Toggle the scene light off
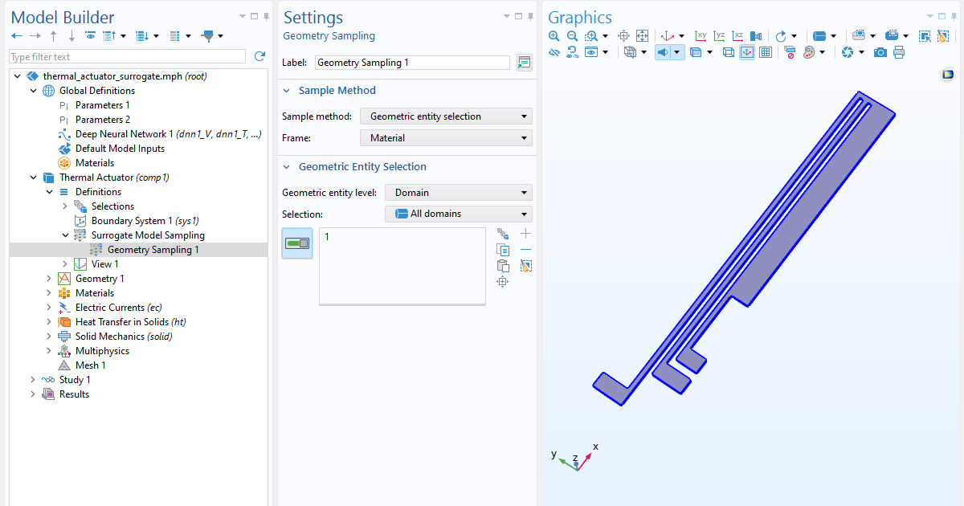964x506 pixels. coord(662,51)
